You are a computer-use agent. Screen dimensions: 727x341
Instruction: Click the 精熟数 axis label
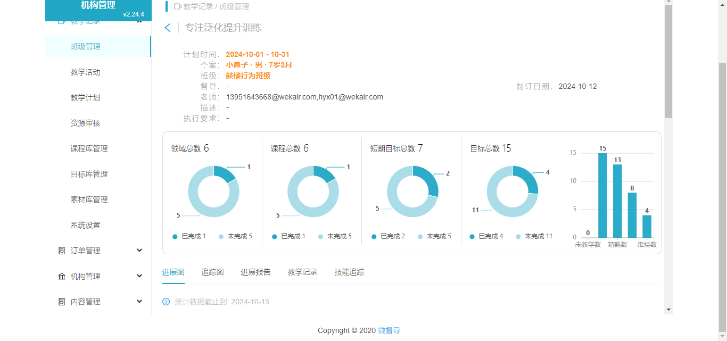point(617,245)
